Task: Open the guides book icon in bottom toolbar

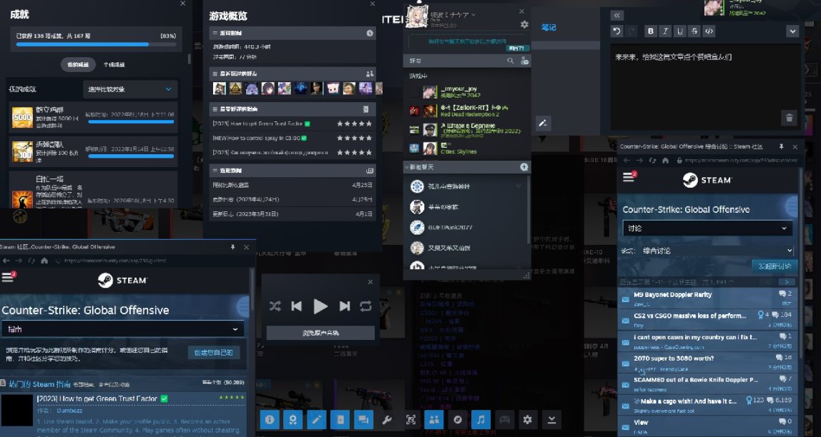Action: point(340,420)
